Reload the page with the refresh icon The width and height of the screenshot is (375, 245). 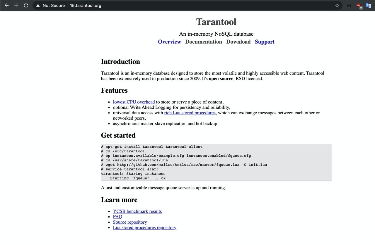click(26, 6)
